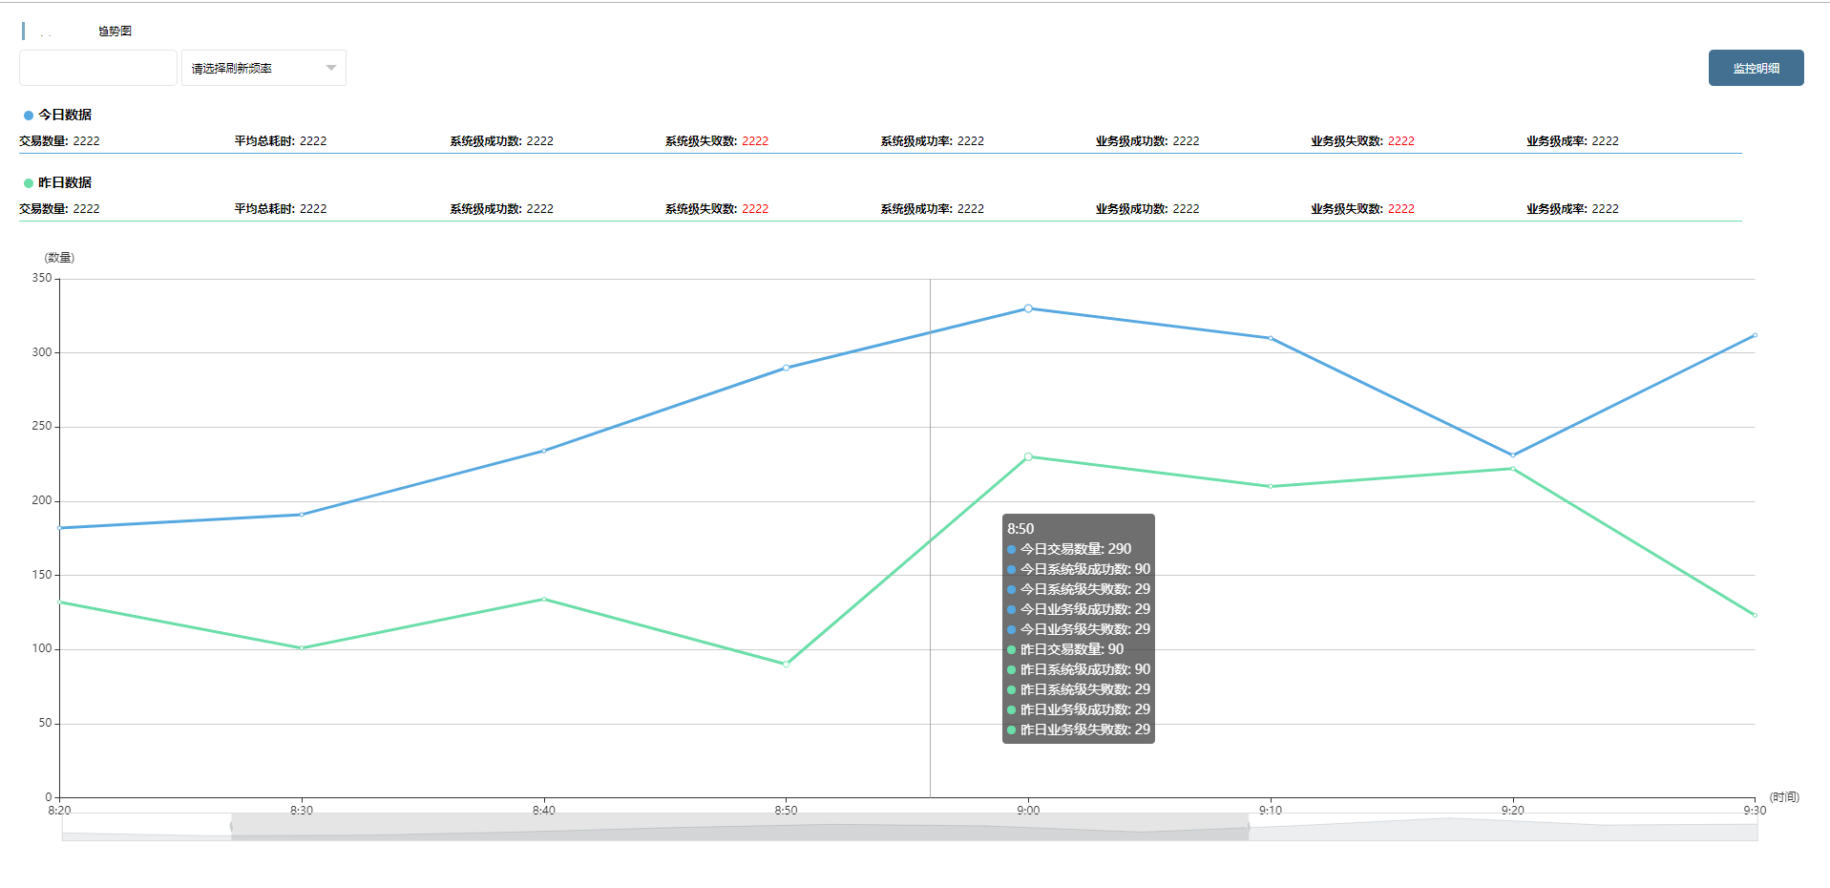Click the (数量) y-axis unit label

[x=59, y=258]
